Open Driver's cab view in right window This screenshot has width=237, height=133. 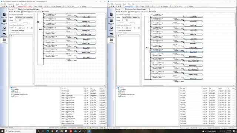pos(111,15)
